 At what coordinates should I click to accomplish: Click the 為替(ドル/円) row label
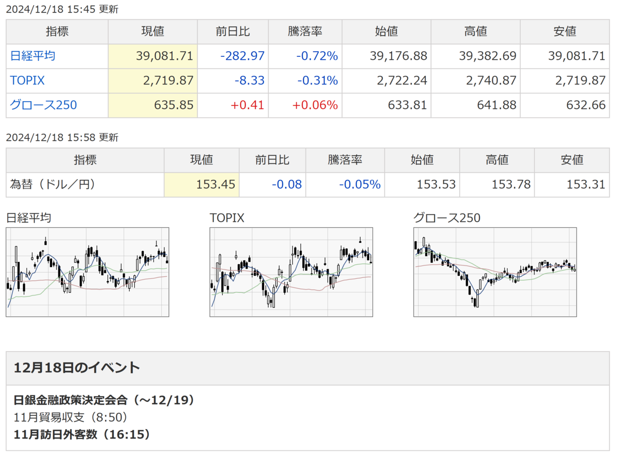tap(53, 184)
